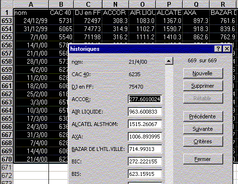Viewport: 238px width, 184px height.
Task: Close the form with Fermer
Action: pos(203,159)
